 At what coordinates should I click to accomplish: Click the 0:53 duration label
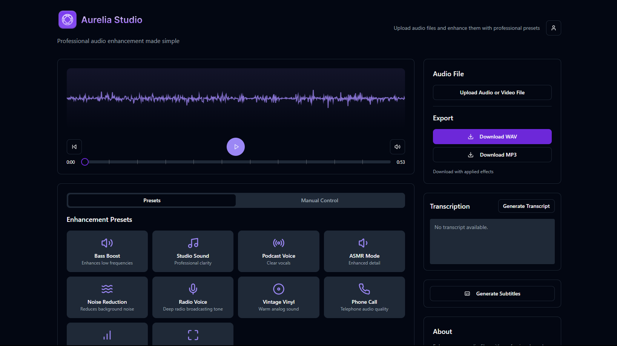click(401, 162)
